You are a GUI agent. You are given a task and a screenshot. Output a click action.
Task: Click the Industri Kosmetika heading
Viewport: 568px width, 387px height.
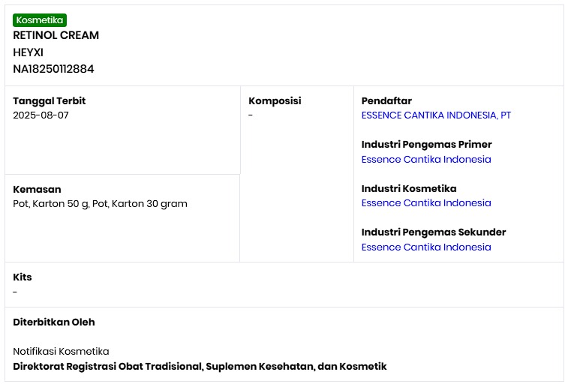(x=409, y=189)
